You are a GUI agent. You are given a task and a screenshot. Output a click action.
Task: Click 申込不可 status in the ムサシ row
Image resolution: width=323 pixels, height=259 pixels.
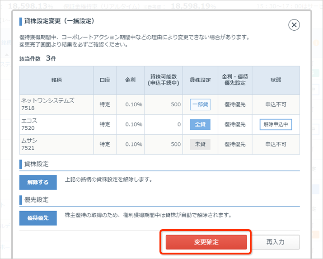coord(276,144)
